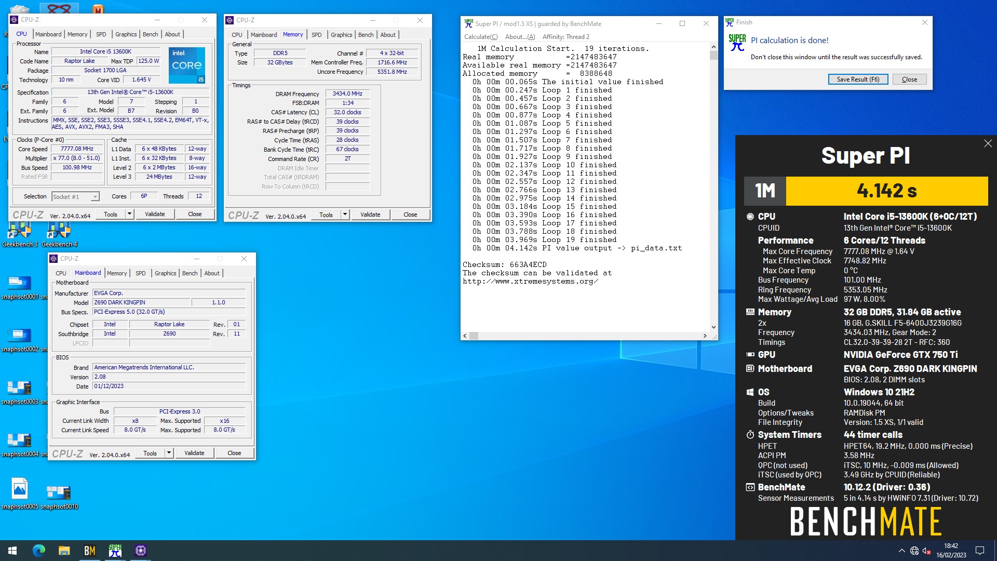The image size is (997, 561).
Task: Click Super PI title bar app icon
Action: click(469, 23)
